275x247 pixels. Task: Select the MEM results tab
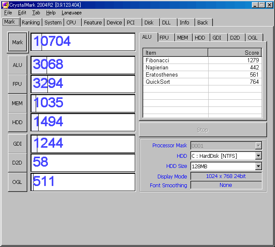(x=183, y=38)
